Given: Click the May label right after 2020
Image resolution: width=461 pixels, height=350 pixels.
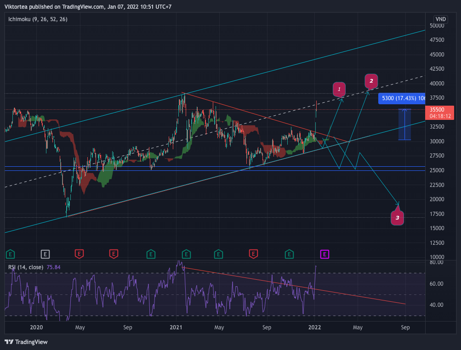Looking at the screenshot, I should (x=80, y=327).
